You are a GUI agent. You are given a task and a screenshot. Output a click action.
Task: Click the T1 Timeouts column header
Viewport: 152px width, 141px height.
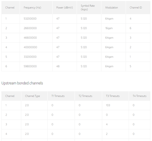coord(58,96)
